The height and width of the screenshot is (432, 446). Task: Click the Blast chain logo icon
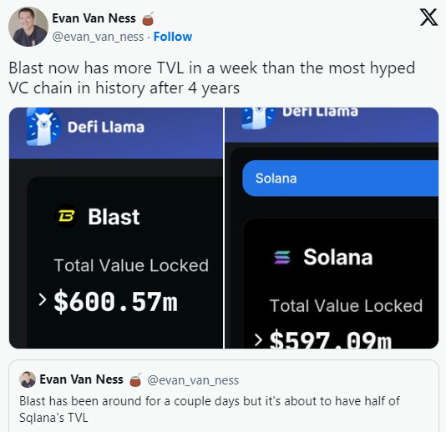(x=66, y=216)
